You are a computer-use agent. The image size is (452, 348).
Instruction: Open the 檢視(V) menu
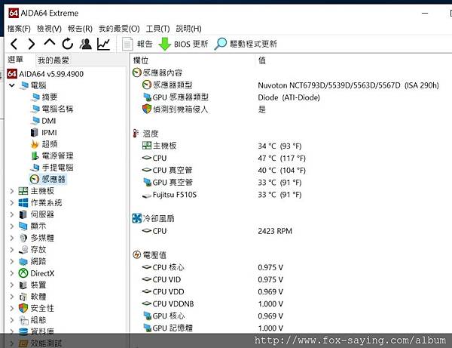(49, 29)
